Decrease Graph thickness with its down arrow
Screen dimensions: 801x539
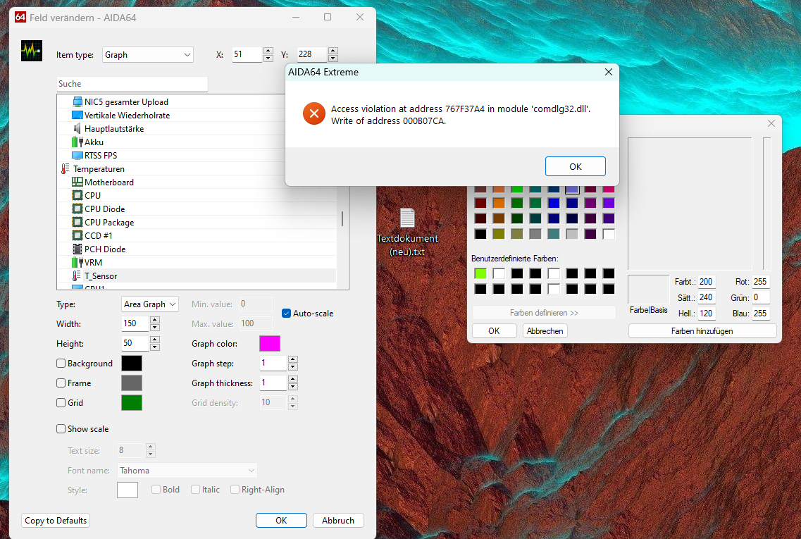pos(292,387)
